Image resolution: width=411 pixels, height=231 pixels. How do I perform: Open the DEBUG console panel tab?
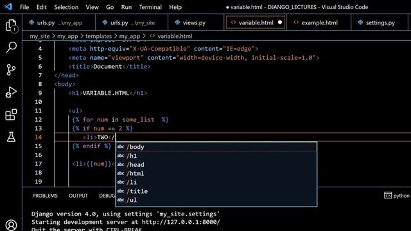(107, 196)
